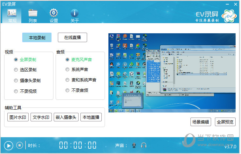Click the 本地直播 local live button
The image size is (241, 154).
[x=91, y=117]
